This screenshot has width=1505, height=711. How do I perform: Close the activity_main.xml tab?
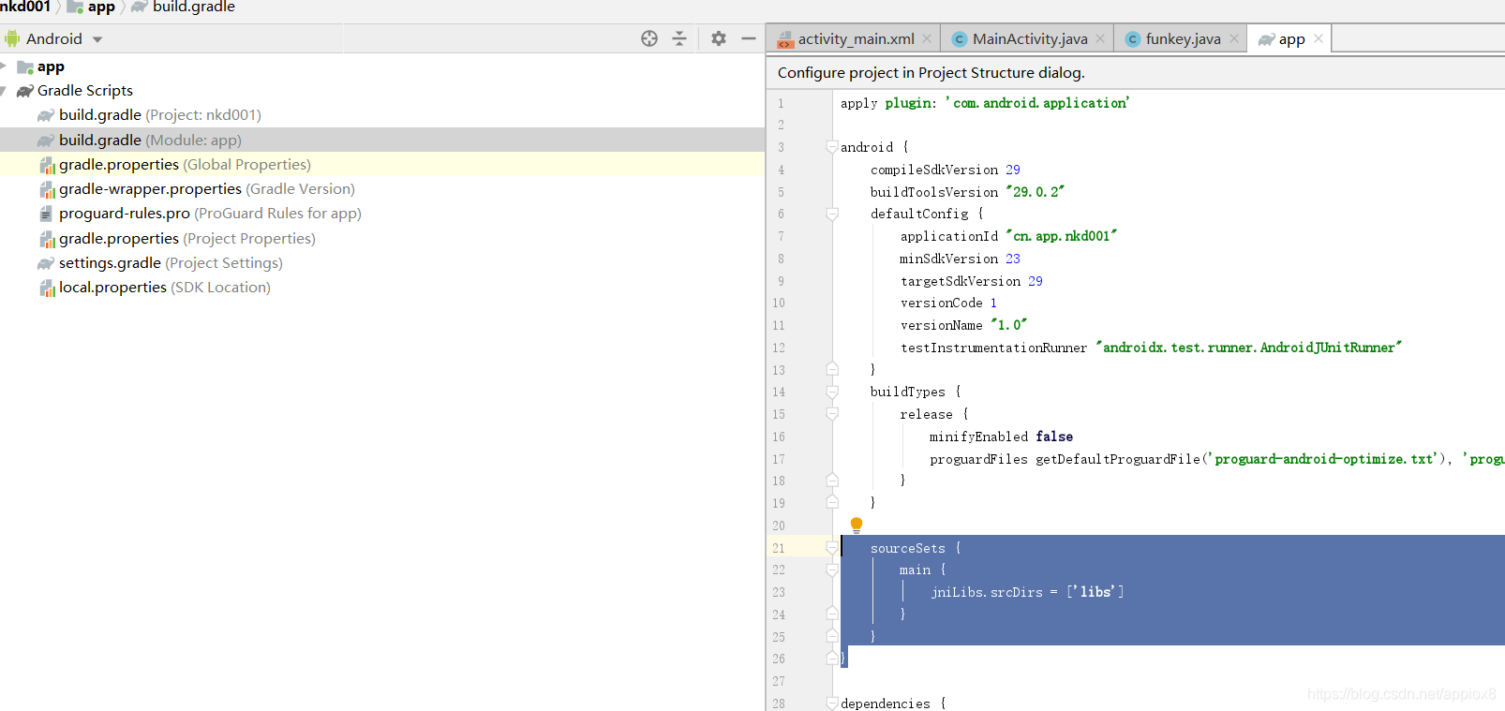(927, 38)
